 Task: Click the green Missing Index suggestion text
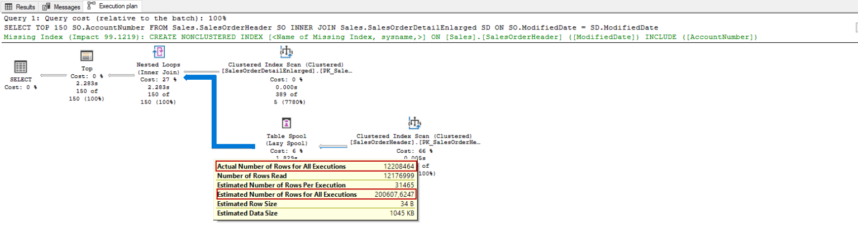(380, 37)
